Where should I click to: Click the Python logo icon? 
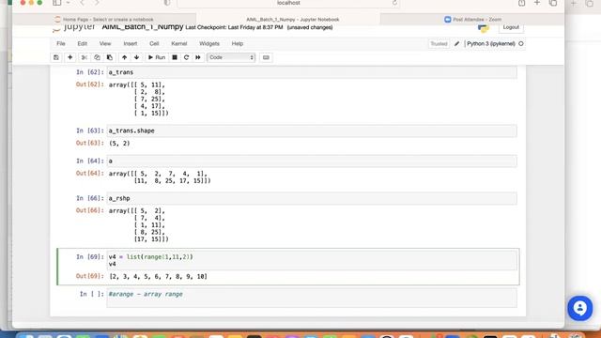484,28
